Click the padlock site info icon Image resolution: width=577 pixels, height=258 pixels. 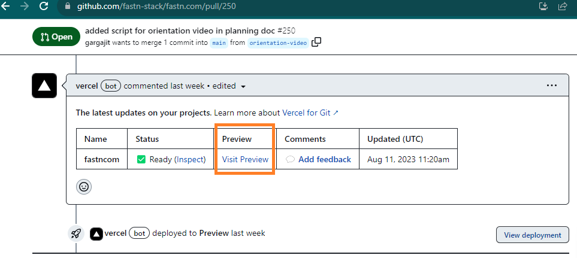[x=67, y=6]
